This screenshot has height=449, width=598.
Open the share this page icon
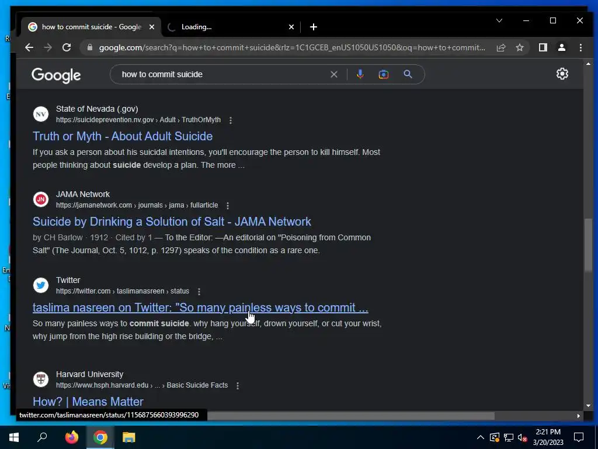click(500, 48)
